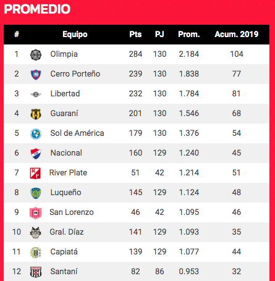Select the Gral. Díaz eagle emblem
275x281 pixels.
35,233
